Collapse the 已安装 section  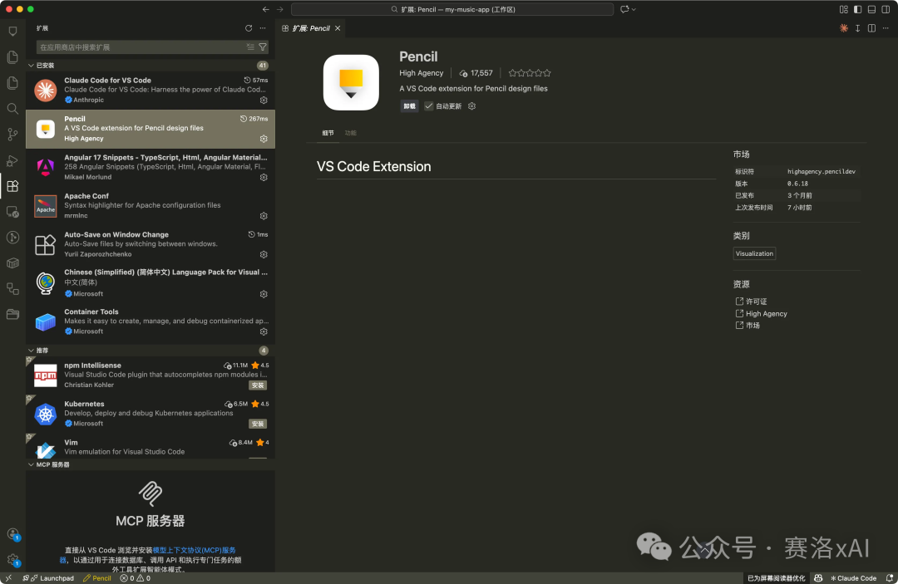click(x=32, y=66)
